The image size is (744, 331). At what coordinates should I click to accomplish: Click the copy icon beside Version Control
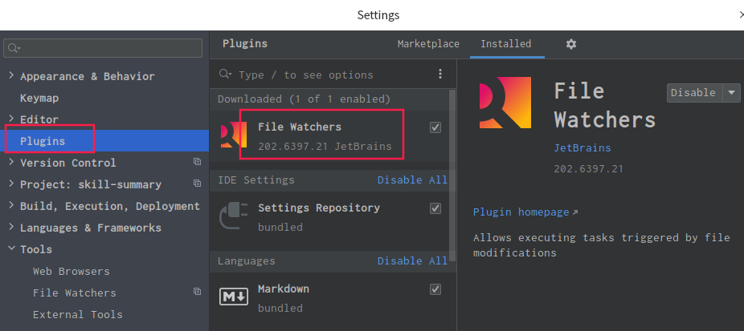(198, 162)
